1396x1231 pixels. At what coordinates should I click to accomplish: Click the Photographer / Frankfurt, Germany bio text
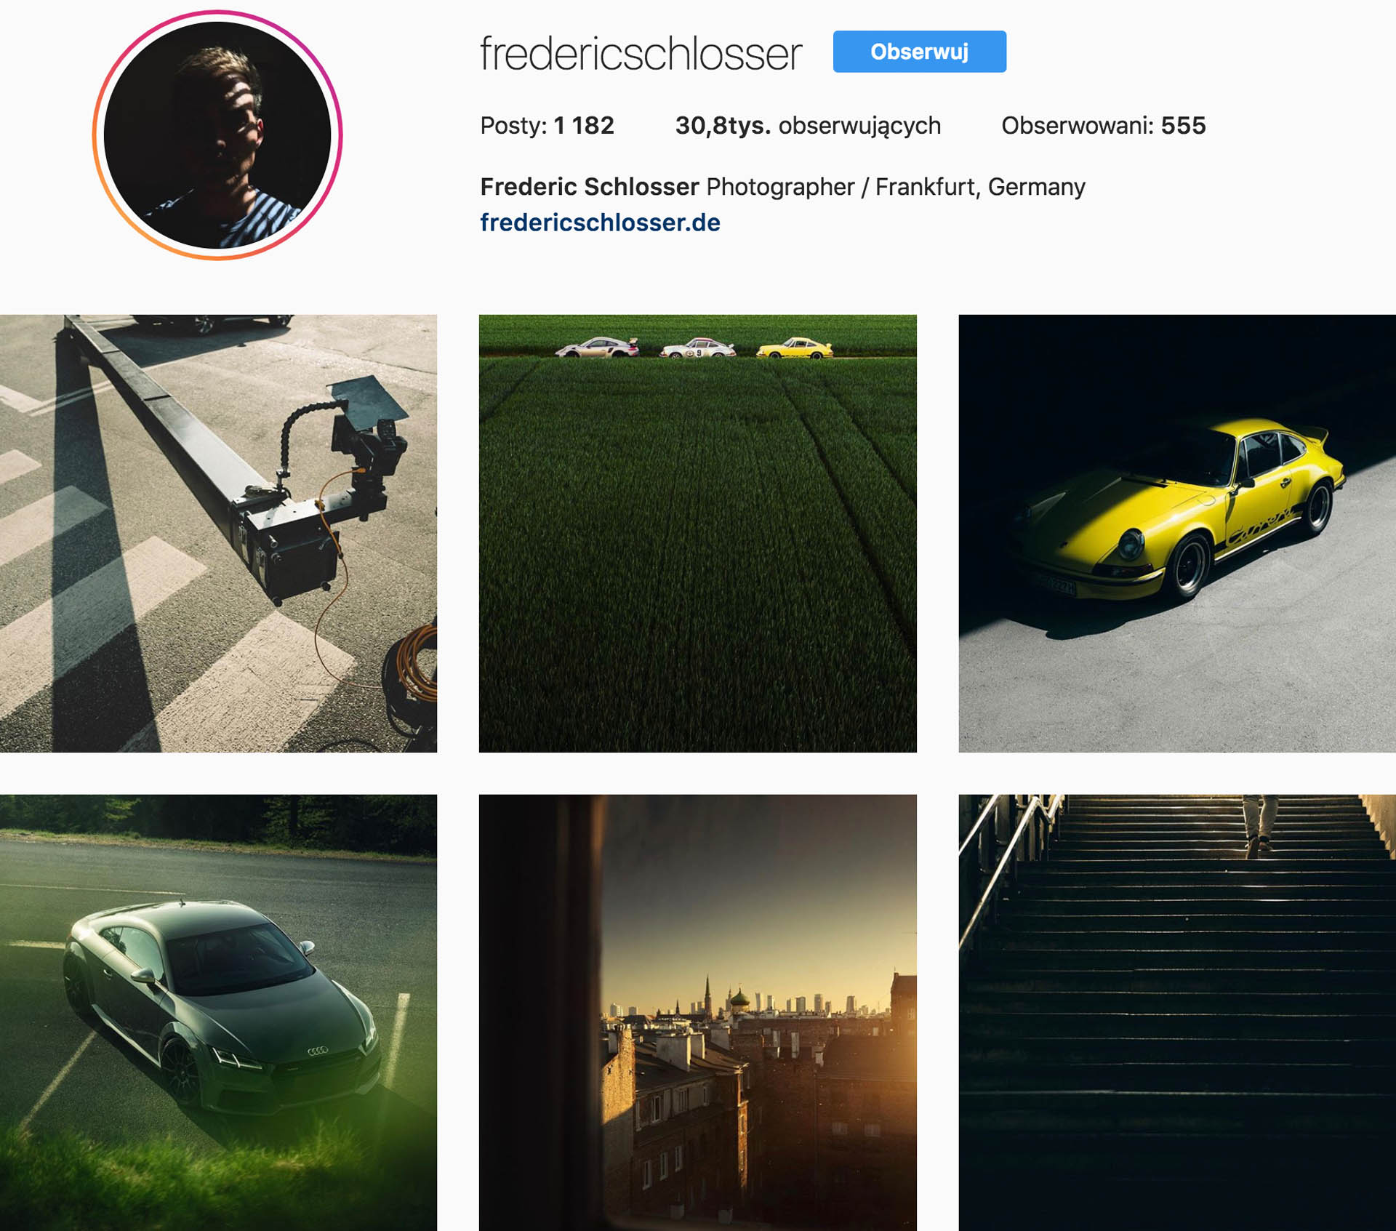pyautogui.click(x=896, y=187)
